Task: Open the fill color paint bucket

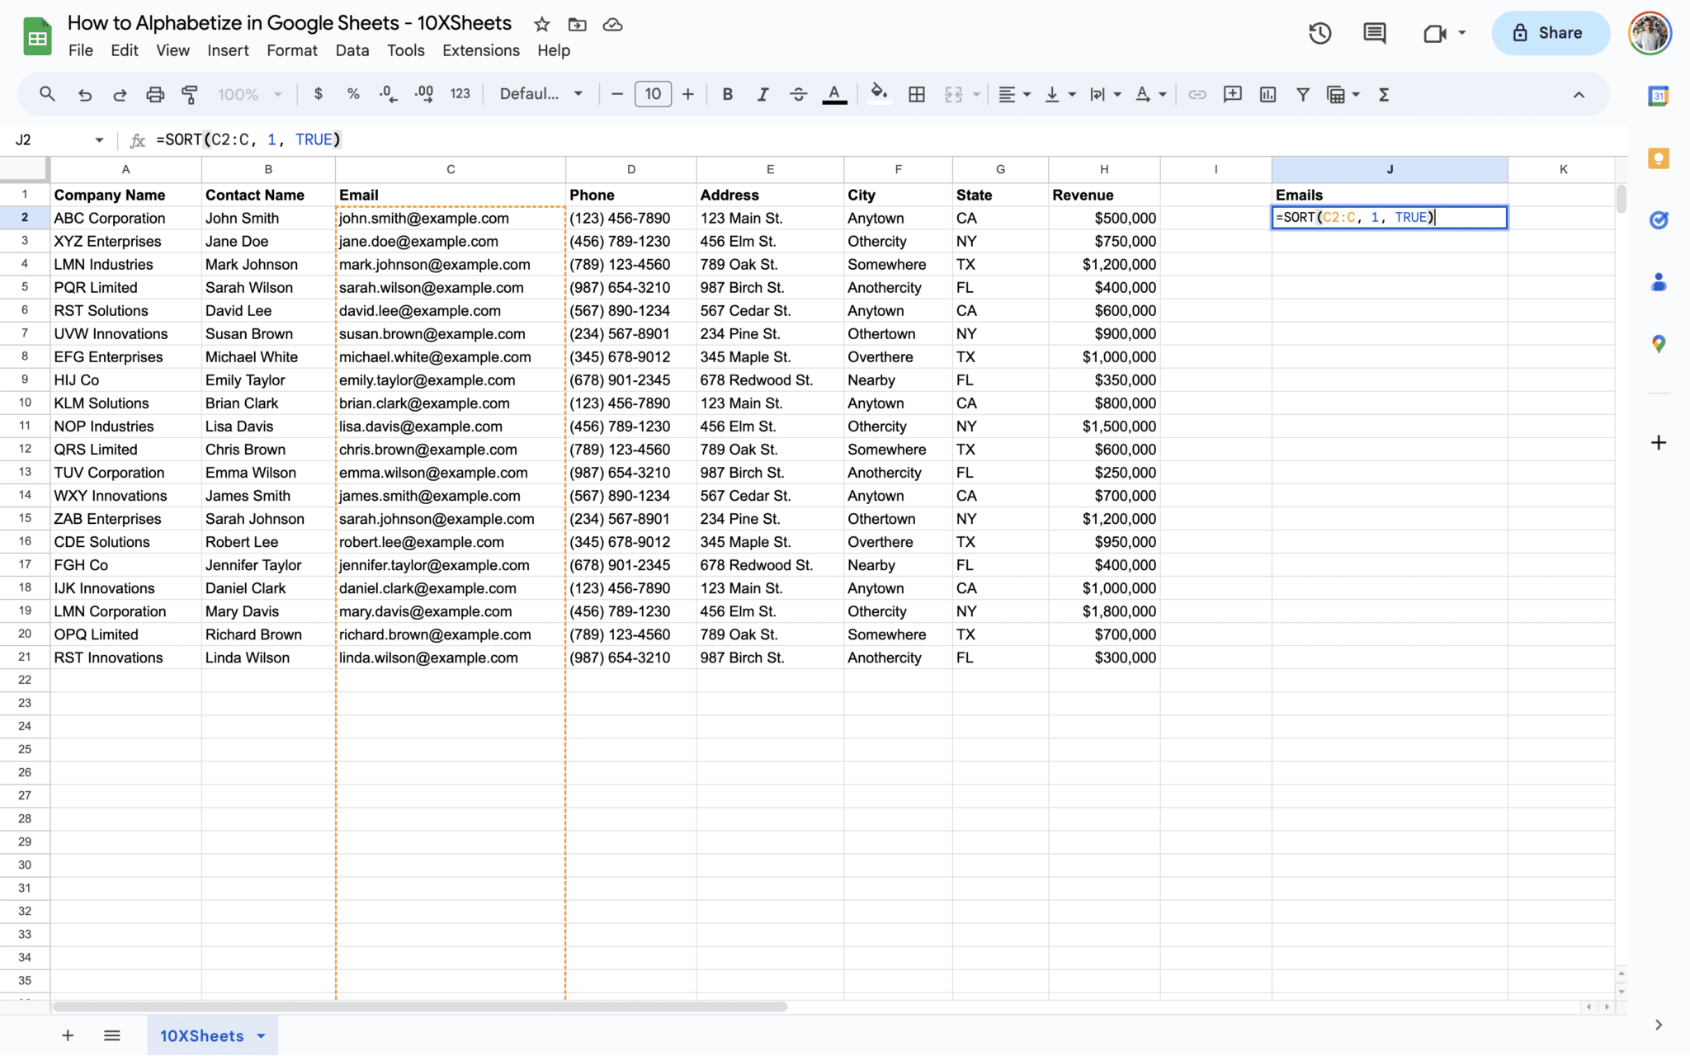Action: point(879,94)
